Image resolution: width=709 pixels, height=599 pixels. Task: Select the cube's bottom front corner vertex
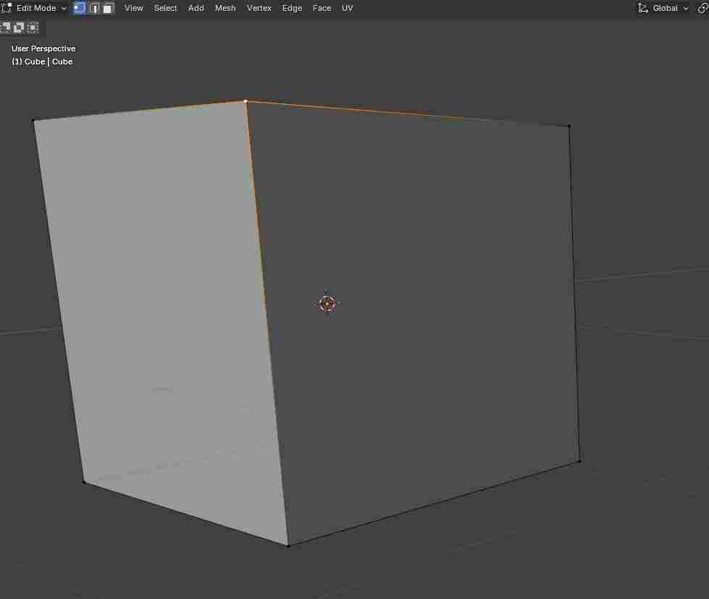[x=288, y=545]
